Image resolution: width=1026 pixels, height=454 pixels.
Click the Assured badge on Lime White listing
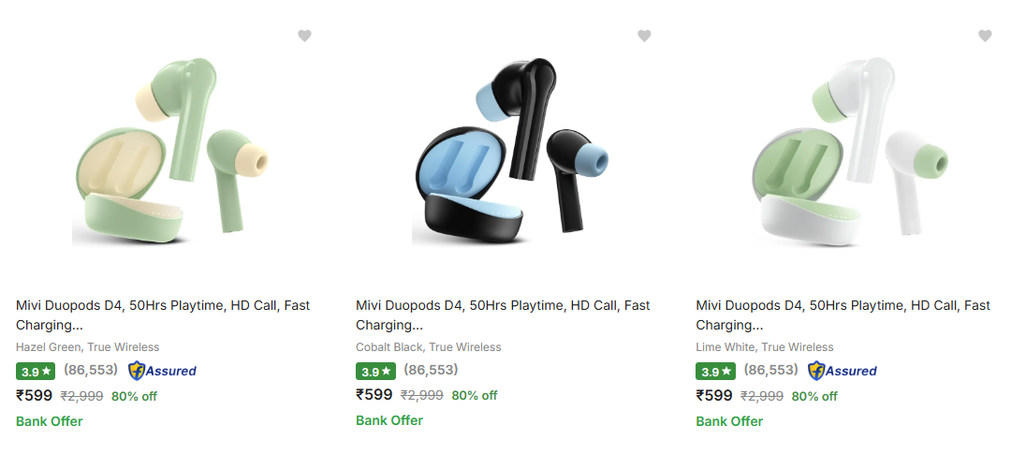843,371
